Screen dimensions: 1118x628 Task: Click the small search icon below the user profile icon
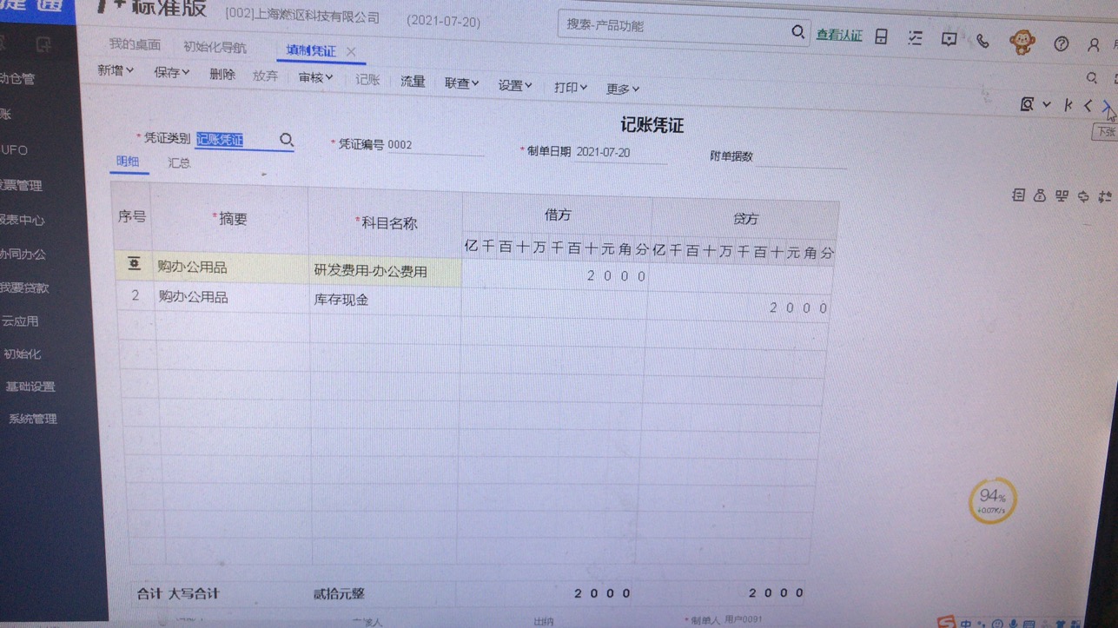click(x=1092, y=78)
